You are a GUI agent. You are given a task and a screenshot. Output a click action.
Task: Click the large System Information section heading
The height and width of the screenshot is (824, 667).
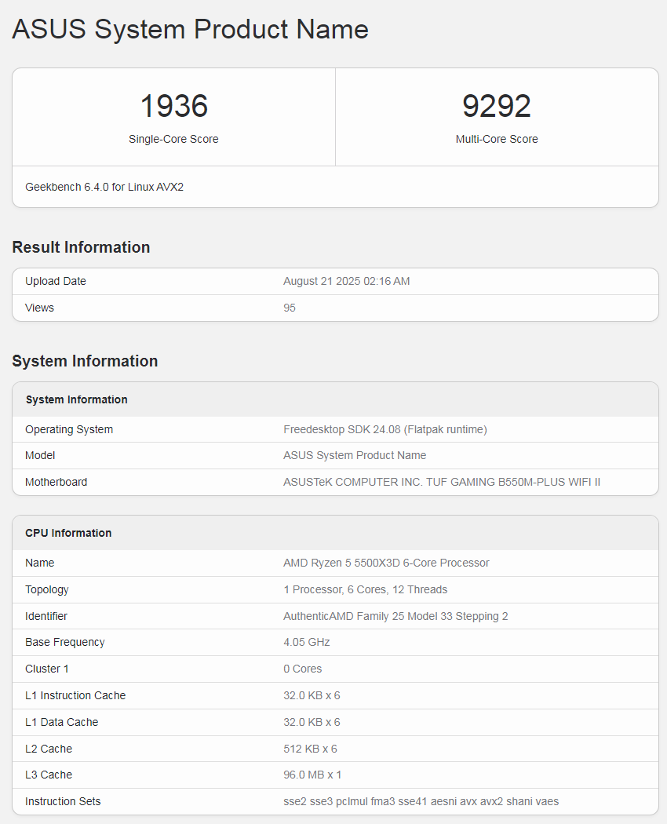pyautogui.click(x=86, y=361)
